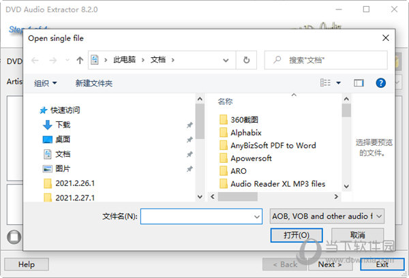Open AOB, VOB file type dropdown
The height and width of the screenshot is (278, 409).
(x=327, y=216)
